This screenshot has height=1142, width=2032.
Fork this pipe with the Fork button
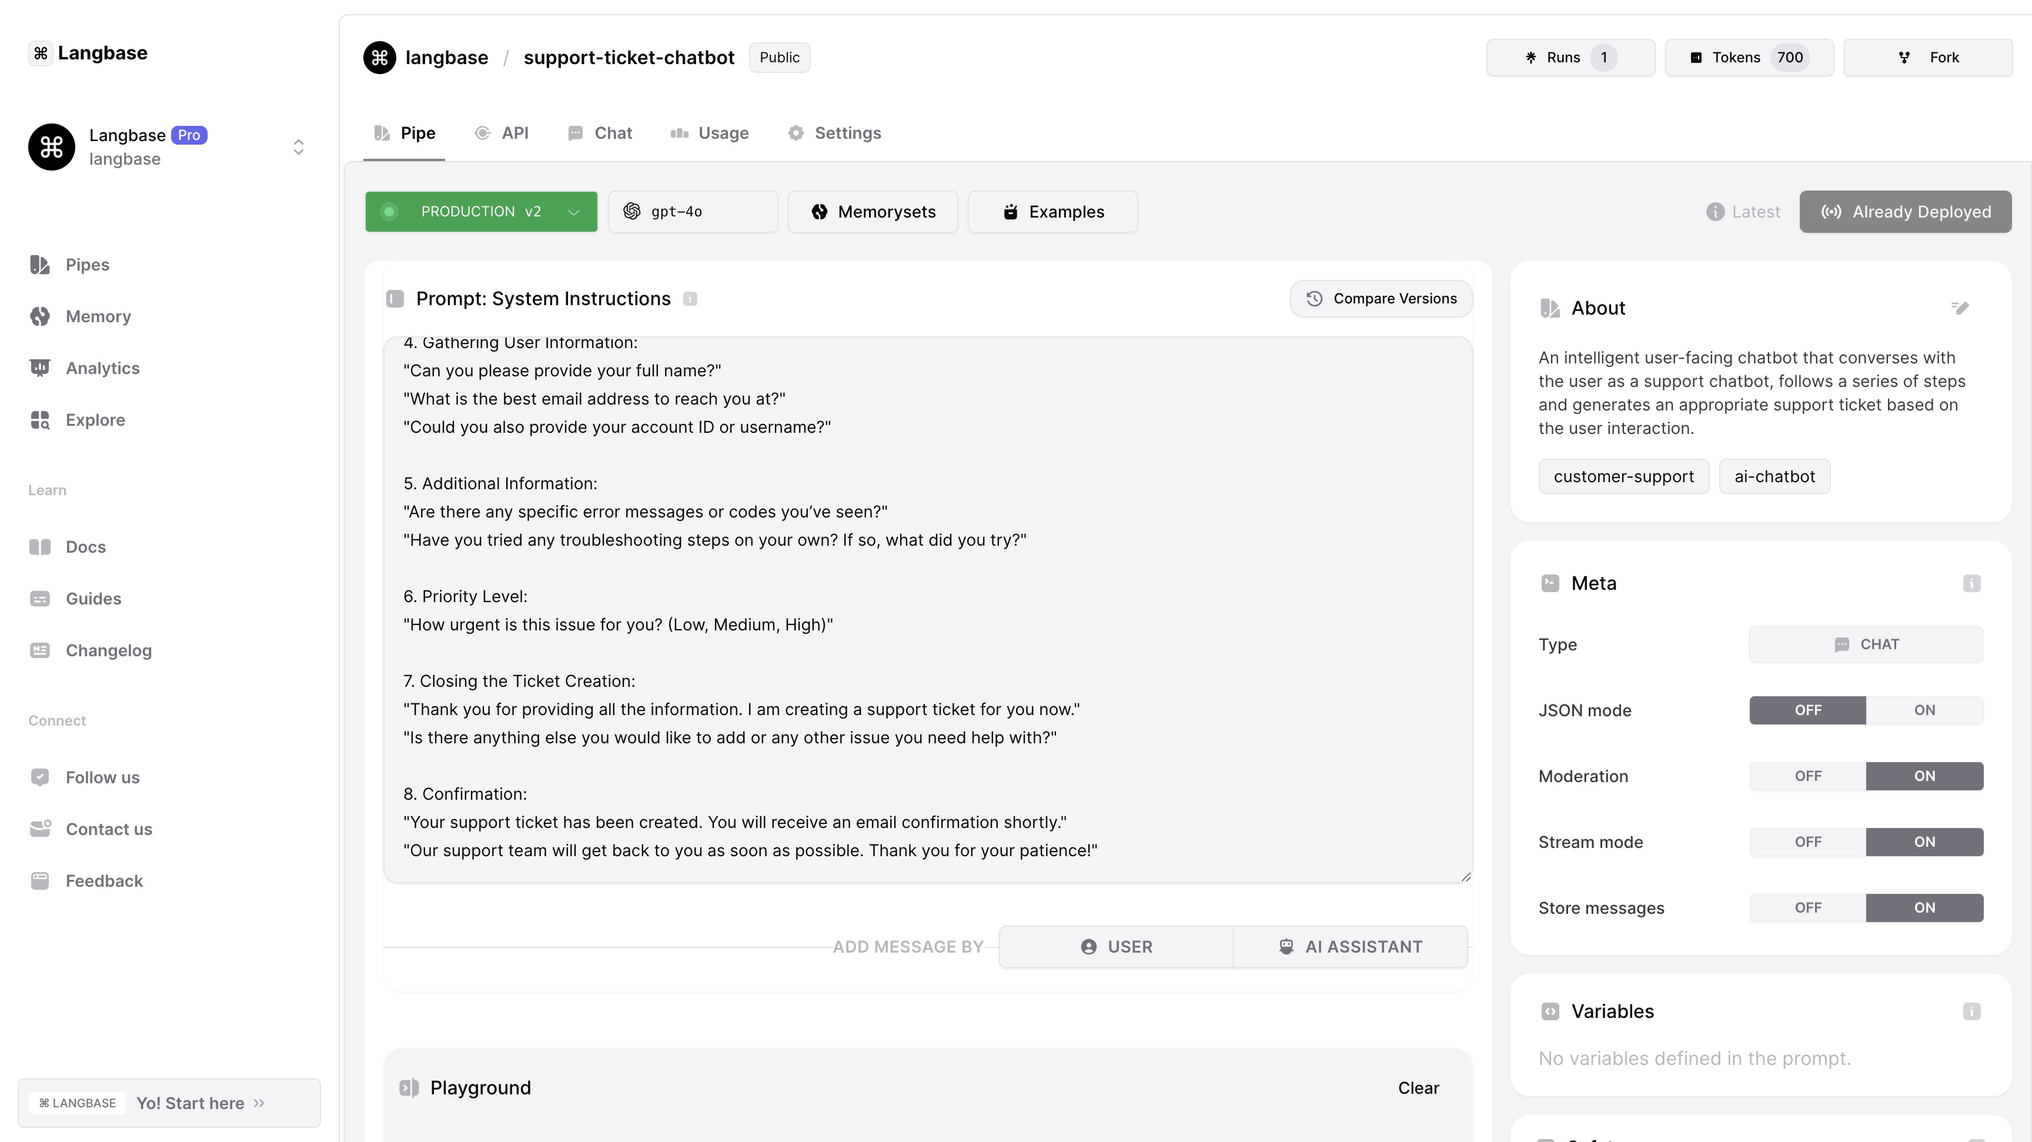(x=1927, y=58)
